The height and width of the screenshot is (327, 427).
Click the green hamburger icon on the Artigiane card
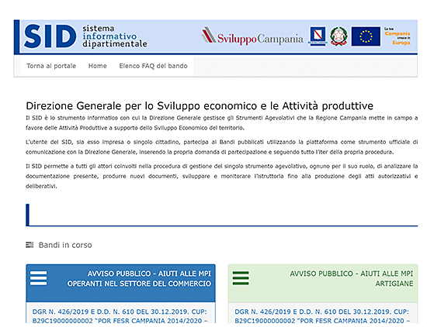(241, 278)
